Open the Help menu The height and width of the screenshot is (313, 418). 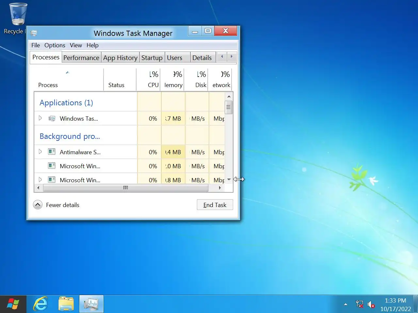pos(92,45)
